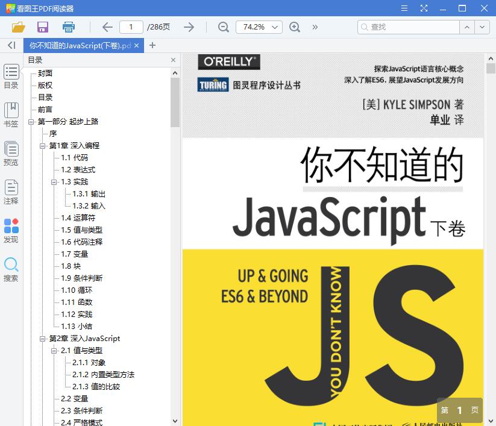
Task: Collapse the 第一部分 起步上路 node
Action: click(x=31, y=122)
